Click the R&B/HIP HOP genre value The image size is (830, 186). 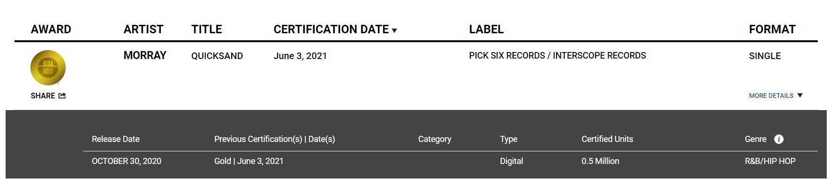770,161
